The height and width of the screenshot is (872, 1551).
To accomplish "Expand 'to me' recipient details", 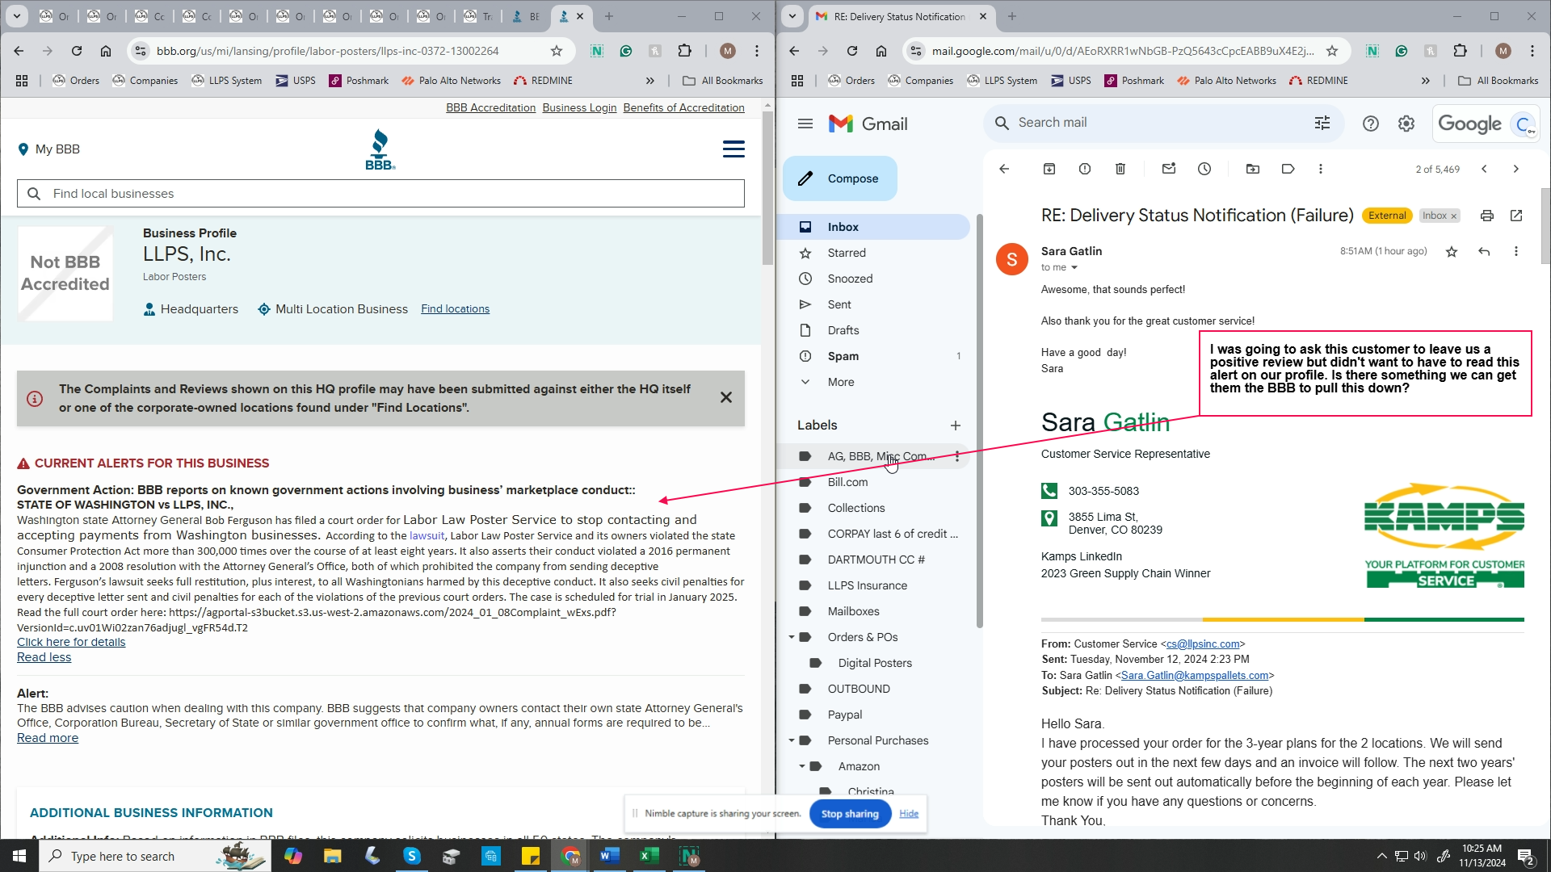I will pos(1074,268).
